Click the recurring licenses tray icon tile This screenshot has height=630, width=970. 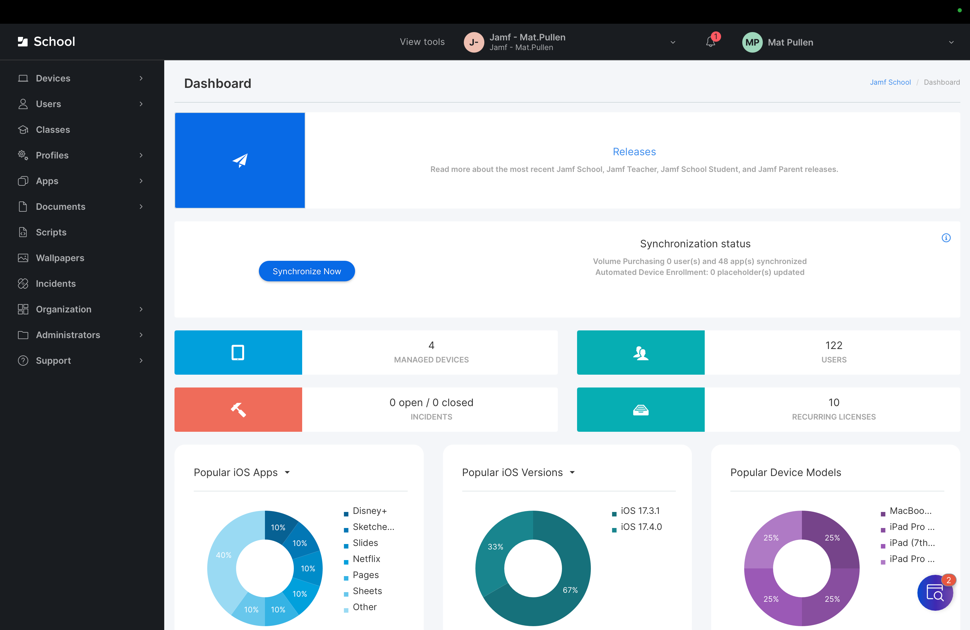coord(640,410)
